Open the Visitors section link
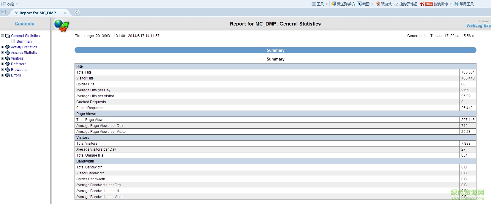Screen dimensions: 491x204 (x=17, y=58)
